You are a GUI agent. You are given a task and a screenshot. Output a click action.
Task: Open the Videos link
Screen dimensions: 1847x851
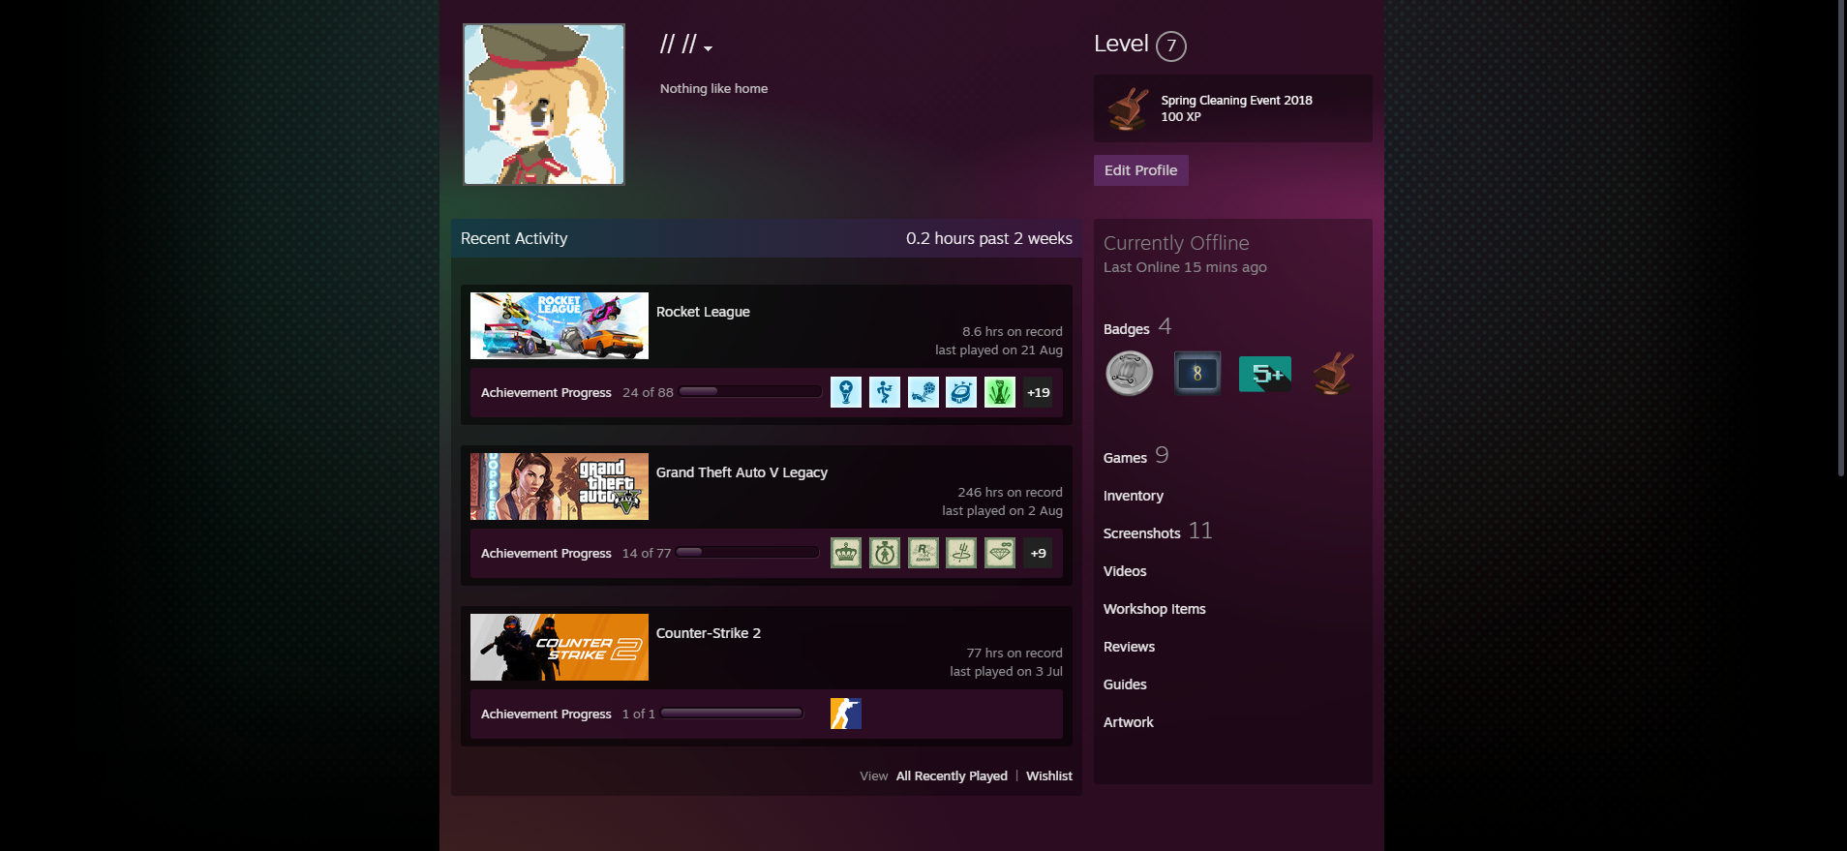click(1125, 571)
